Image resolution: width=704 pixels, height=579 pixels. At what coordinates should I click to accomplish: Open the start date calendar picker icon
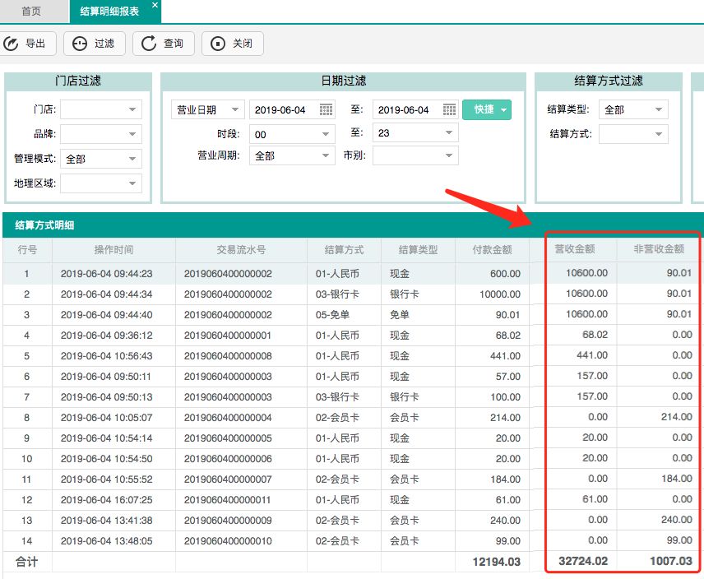326,109
